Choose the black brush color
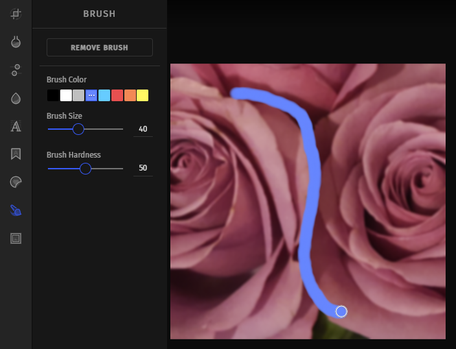 [x=53, y=95]
